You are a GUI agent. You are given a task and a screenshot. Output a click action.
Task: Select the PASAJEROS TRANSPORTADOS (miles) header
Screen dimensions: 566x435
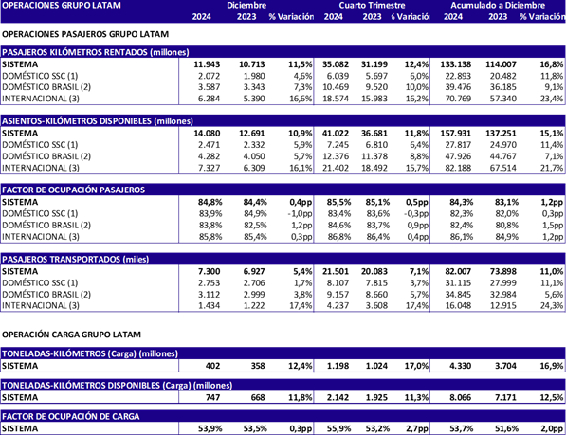(76, 260)
